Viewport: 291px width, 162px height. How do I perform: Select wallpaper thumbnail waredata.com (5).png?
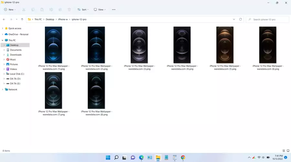225,45
